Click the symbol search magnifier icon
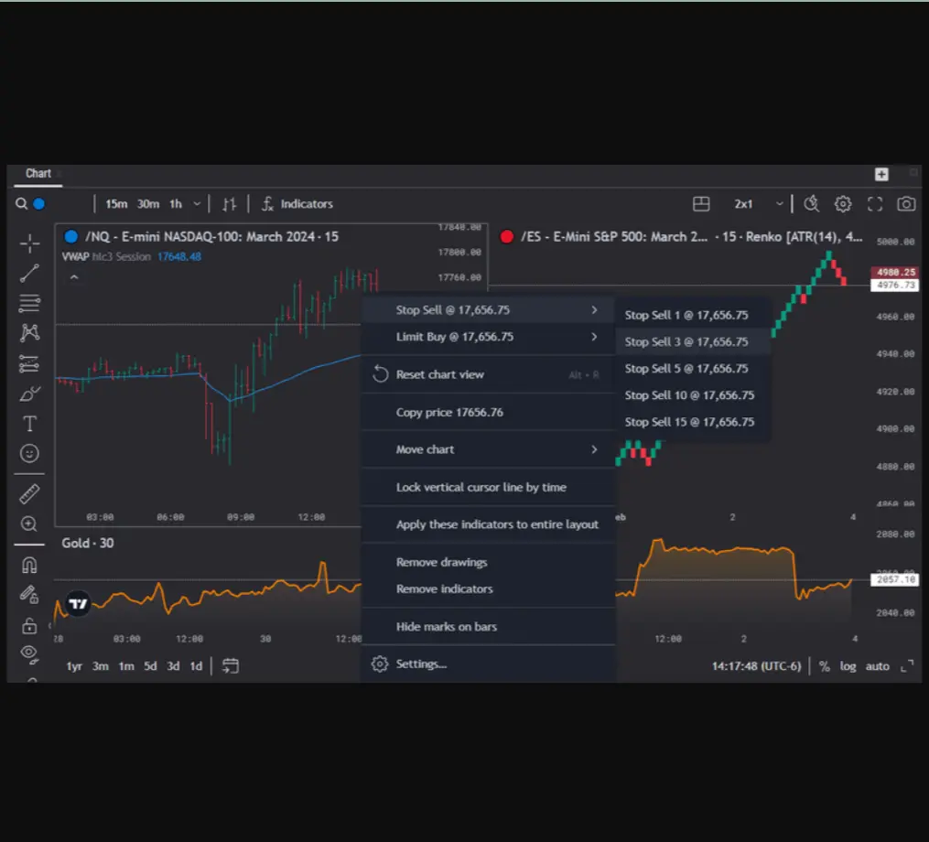Image resolution: width=929 pixels, height=842 pixels. click(21, 204)
